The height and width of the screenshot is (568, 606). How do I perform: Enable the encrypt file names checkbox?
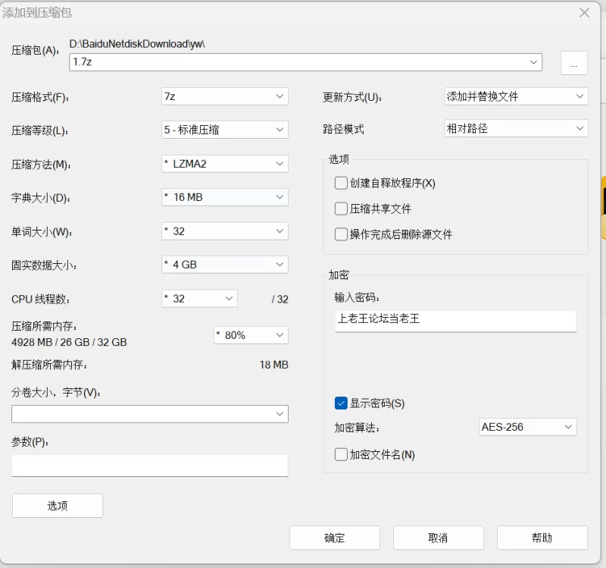(341, 455)
